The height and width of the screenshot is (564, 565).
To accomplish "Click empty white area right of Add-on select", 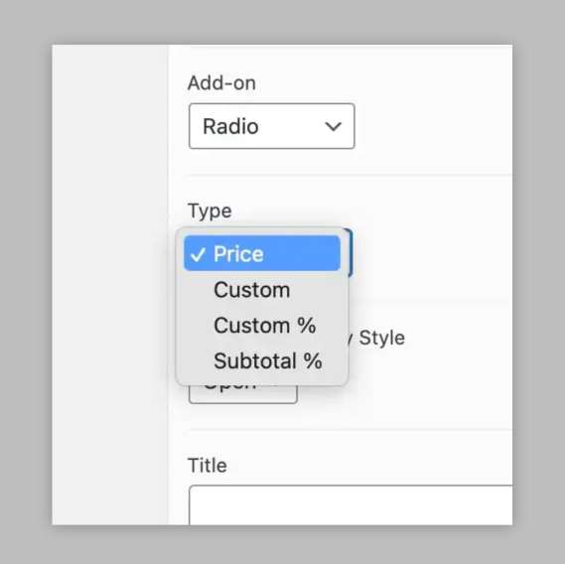I will point(432,126).
